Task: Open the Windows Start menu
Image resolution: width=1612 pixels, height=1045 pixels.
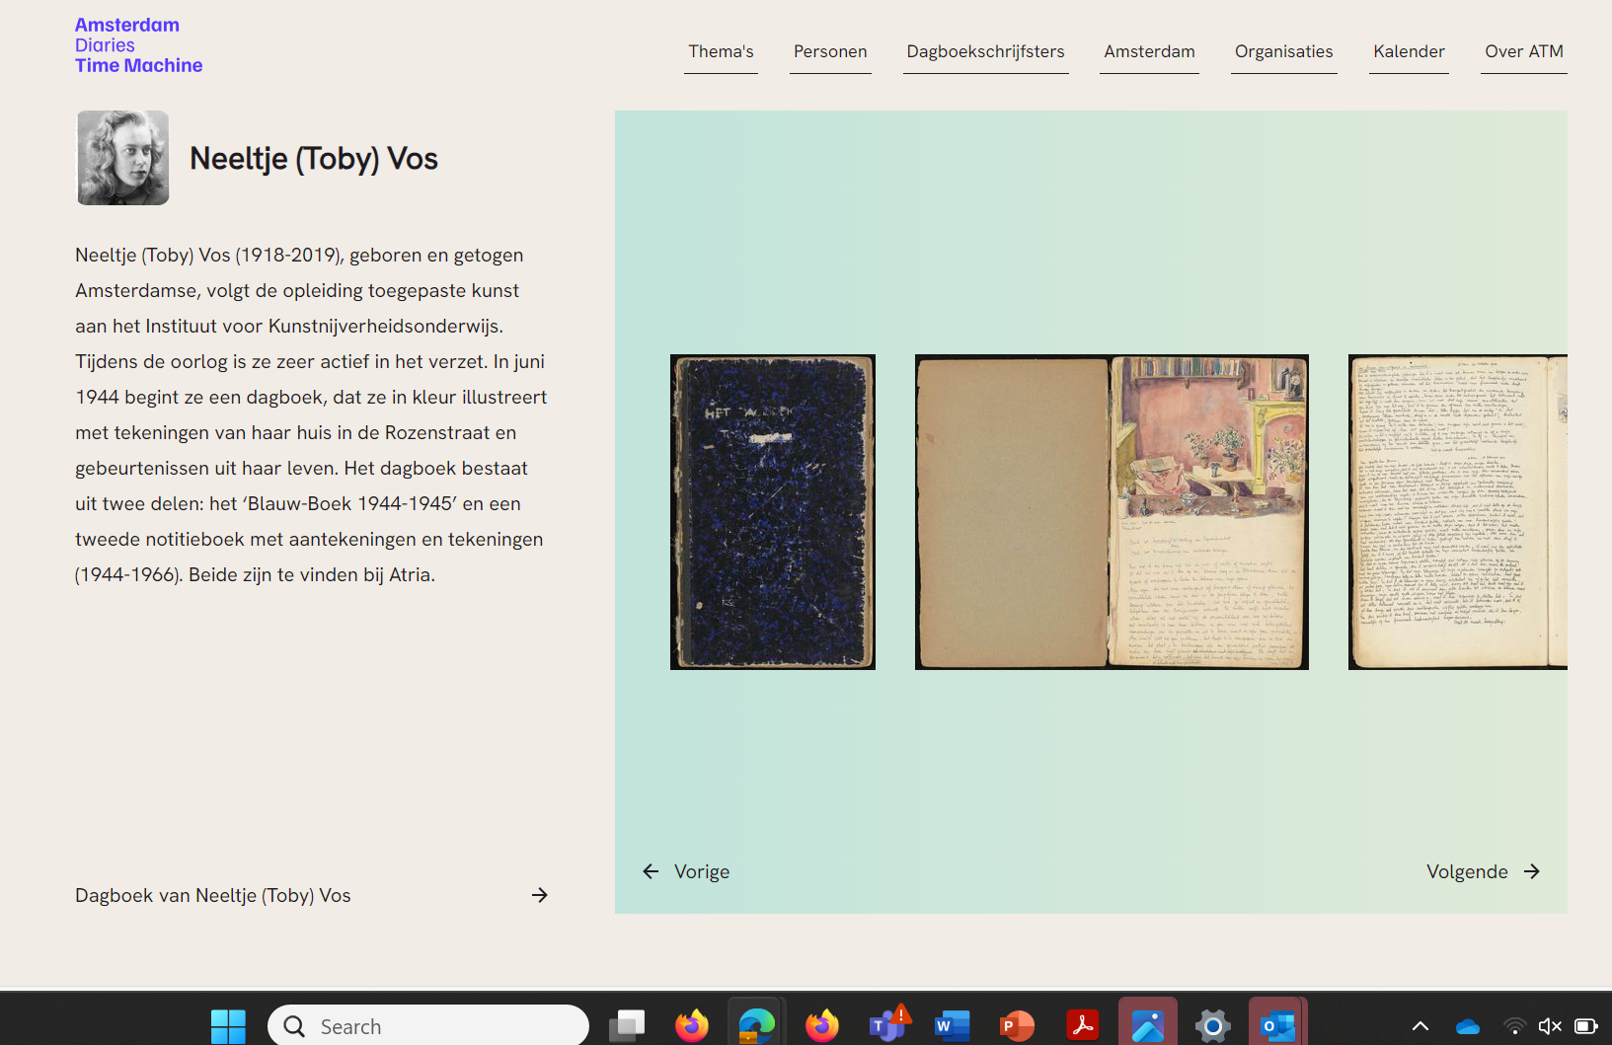Action: coord(228,1026)
